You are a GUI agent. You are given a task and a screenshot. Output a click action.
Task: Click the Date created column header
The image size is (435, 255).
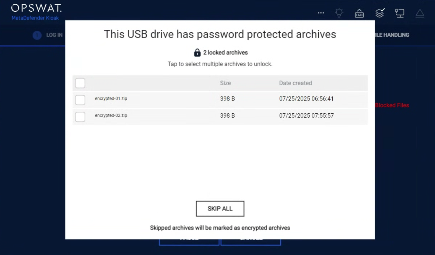(295, 83)
